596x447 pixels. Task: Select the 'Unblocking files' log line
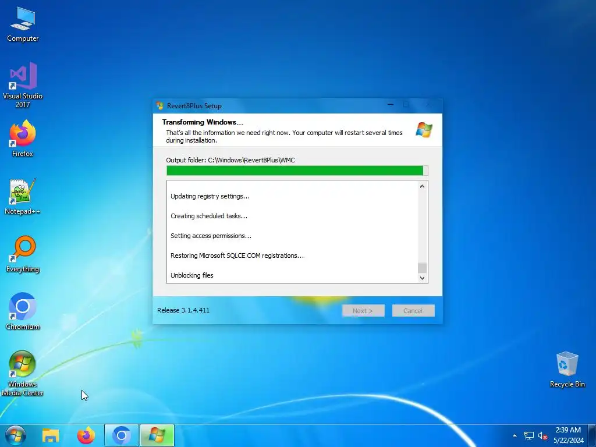point(191,275)
